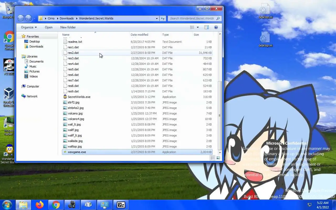Open the Organize dropdown menu

pyautogui.click(x=29, y=27)
